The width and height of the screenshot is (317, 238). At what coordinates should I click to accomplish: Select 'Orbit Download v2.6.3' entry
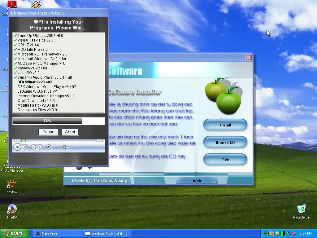(36, 101)
